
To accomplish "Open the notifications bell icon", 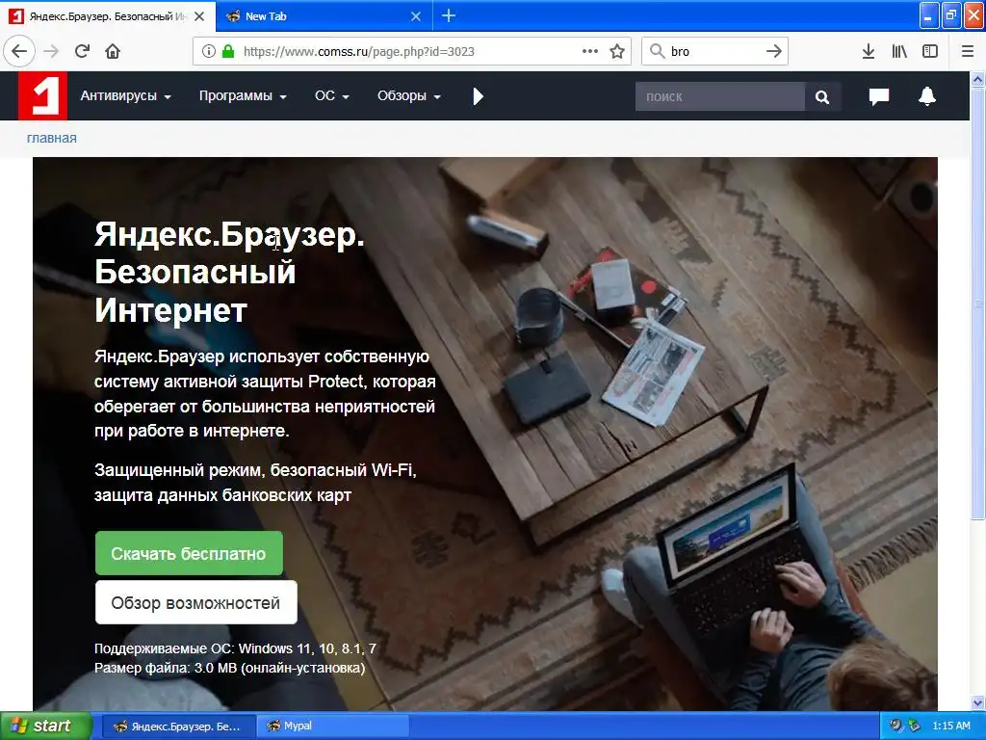I will [927, 96].
